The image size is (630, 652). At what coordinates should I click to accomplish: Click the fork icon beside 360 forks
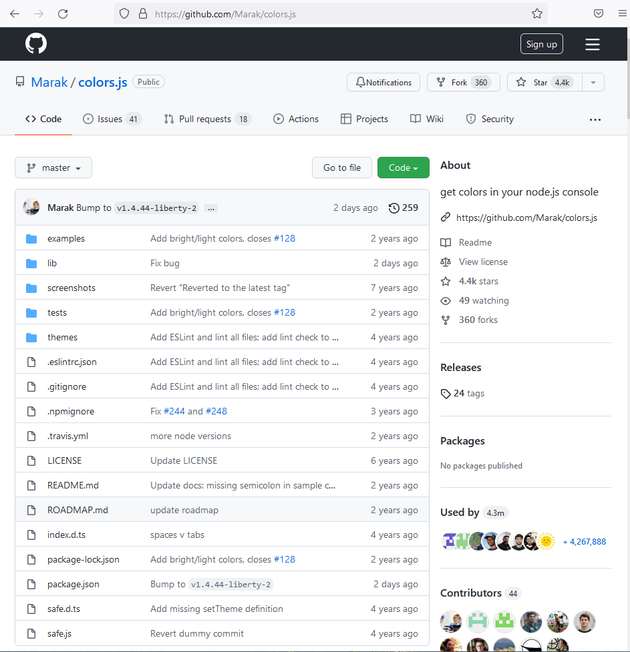[446, 320]
